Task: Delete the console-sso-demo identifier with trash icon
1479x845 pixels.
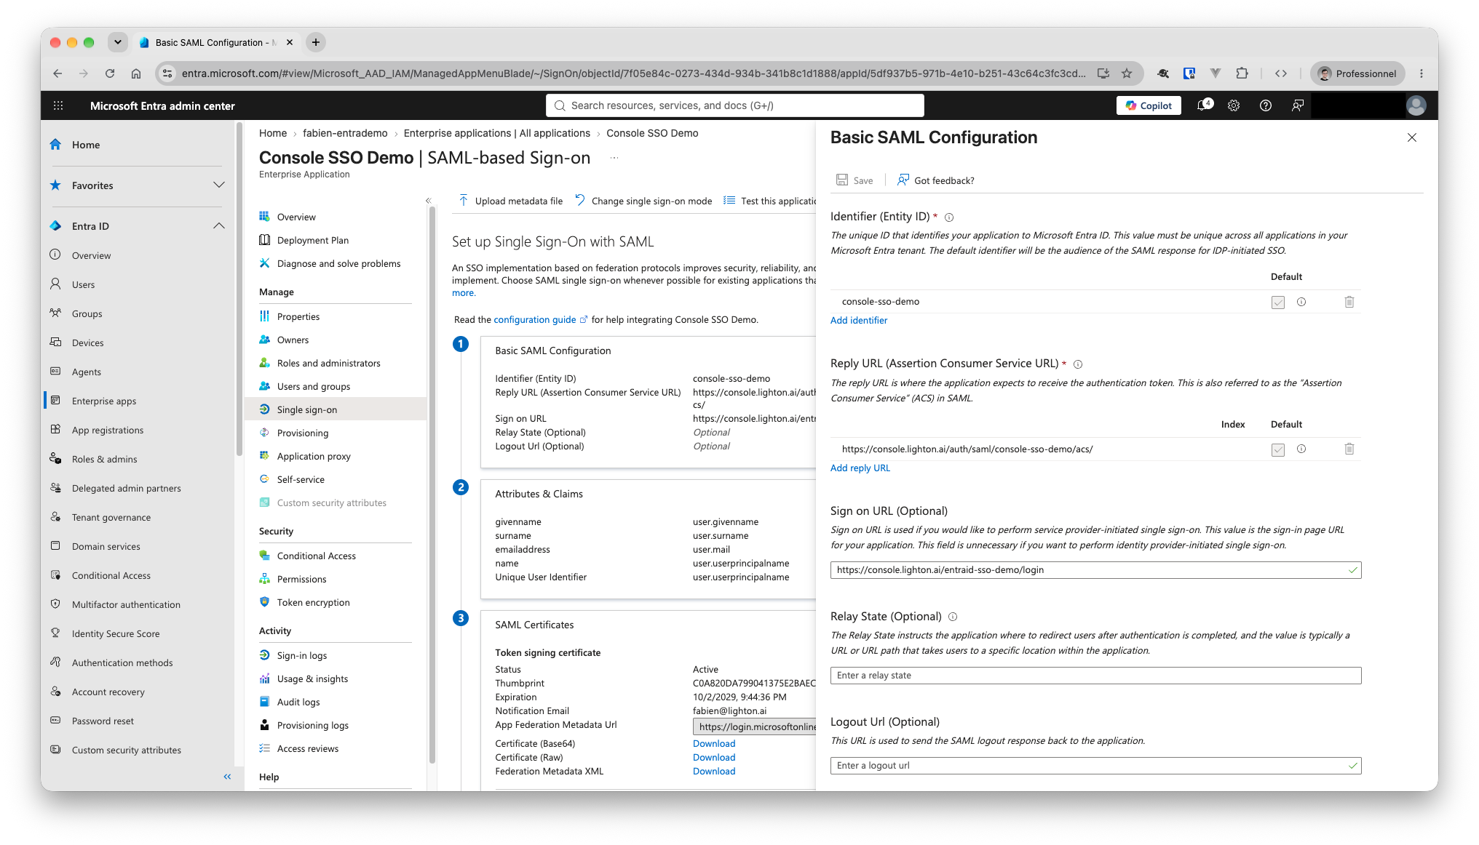Action: pyautogui.click(x=1349, y=302)
